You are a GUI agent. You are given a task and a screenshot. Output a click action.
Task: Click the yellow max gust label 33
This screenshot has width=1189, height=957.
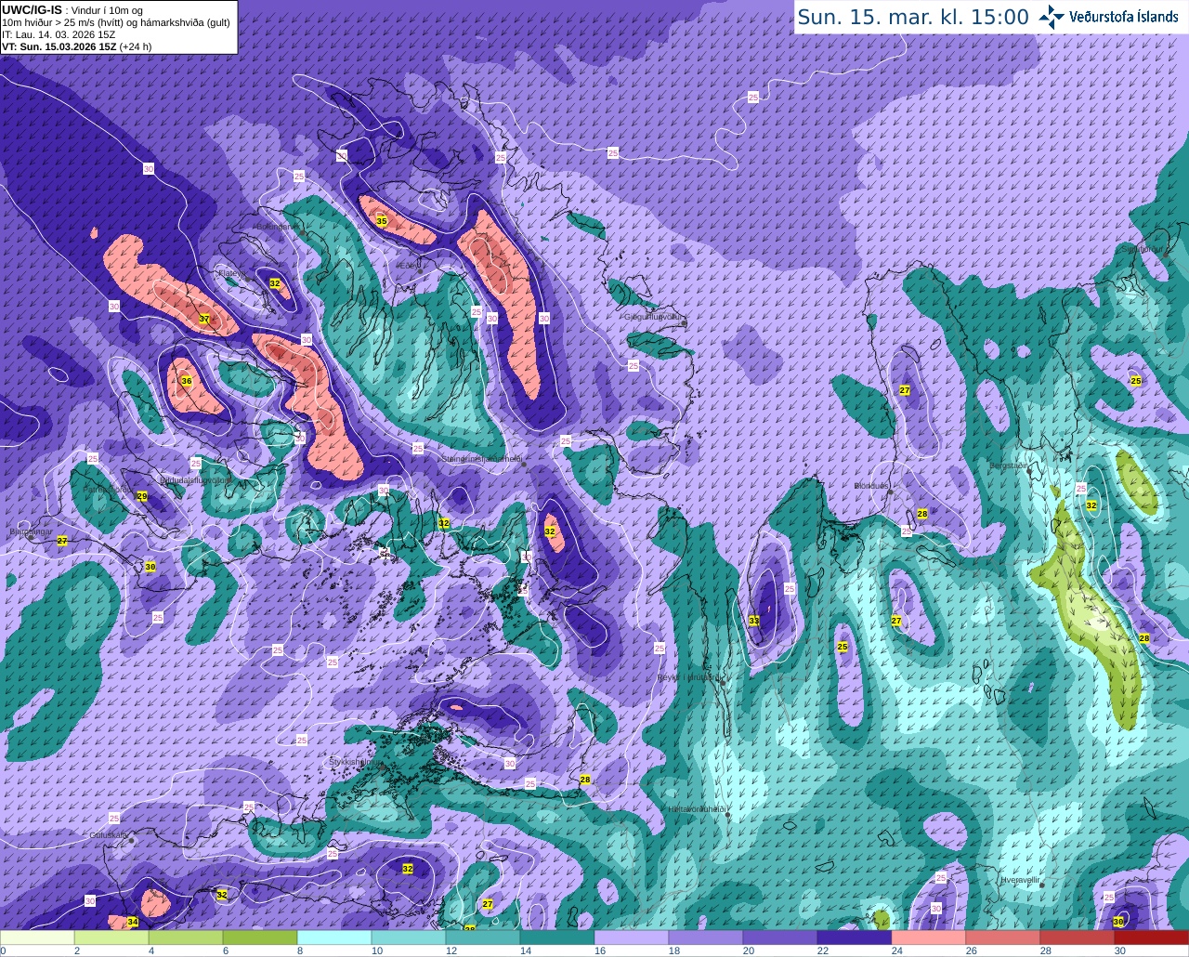coord(754,621)
